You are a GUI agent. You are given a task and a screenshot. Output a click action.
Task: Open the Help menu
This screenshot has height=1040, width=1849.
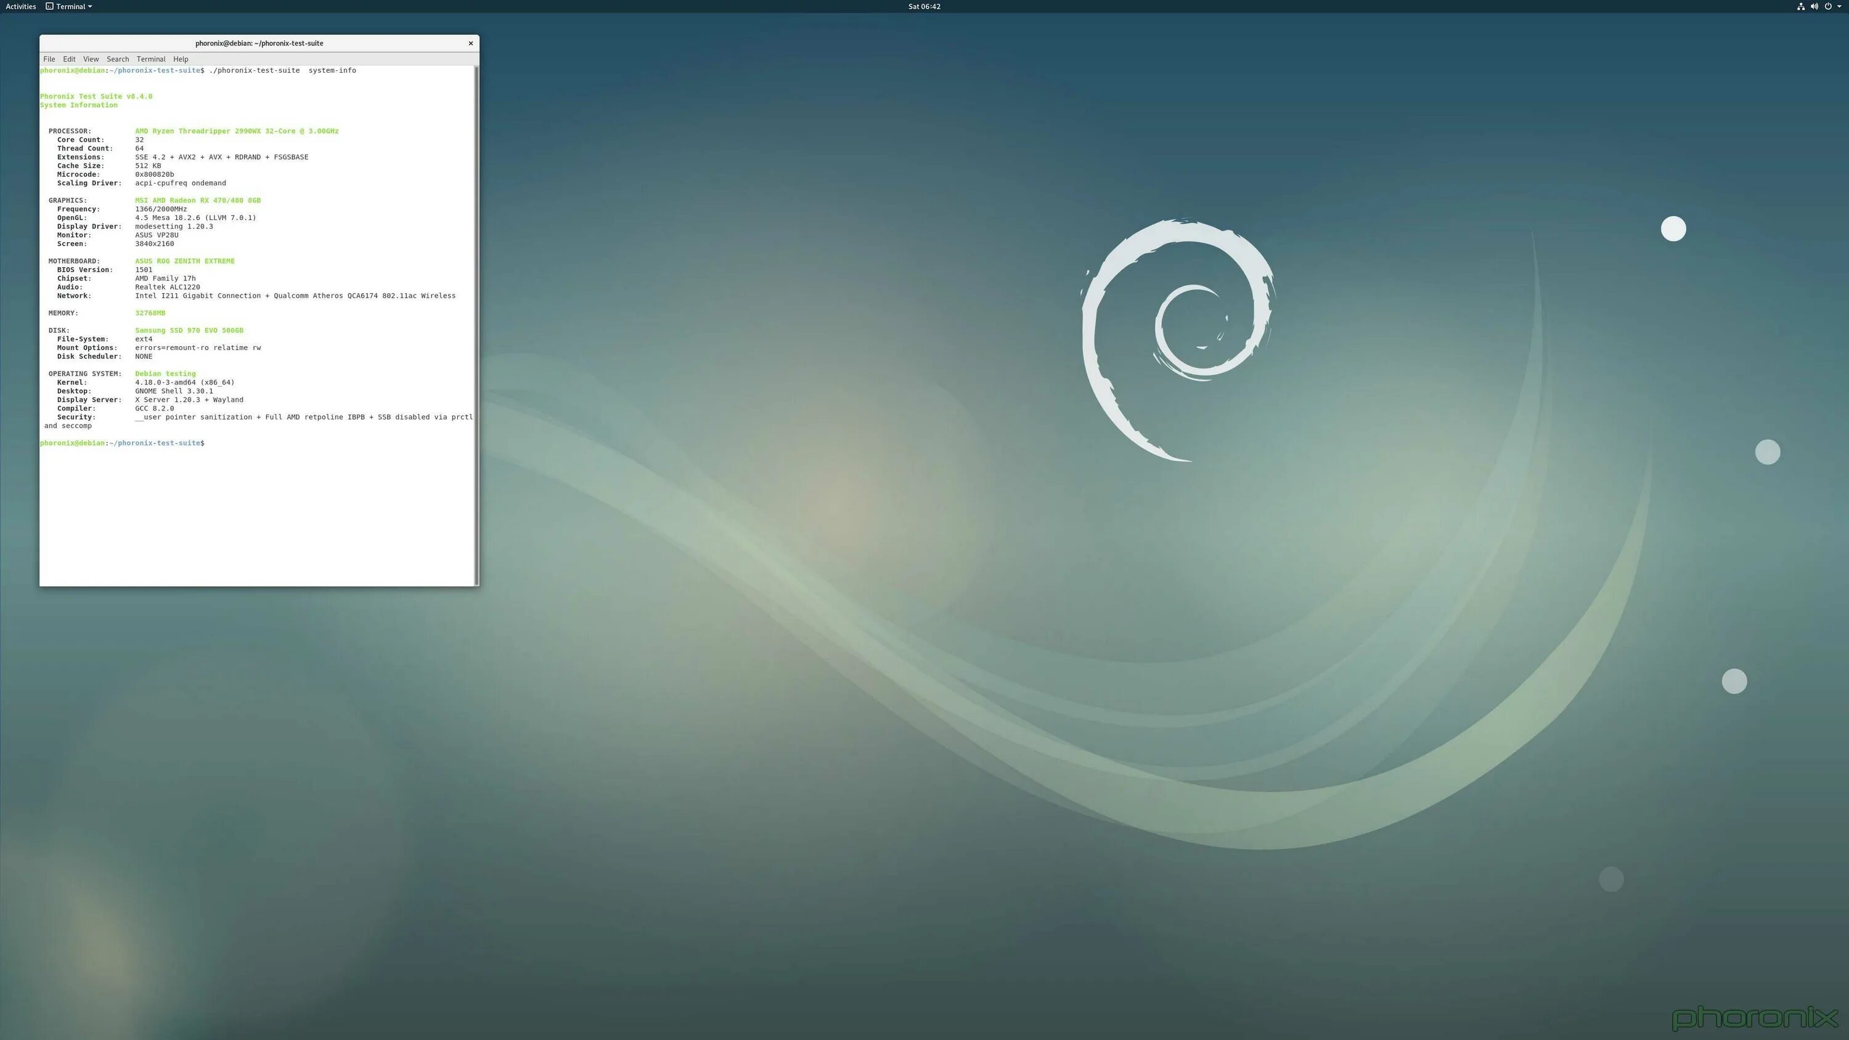point(181,59)
